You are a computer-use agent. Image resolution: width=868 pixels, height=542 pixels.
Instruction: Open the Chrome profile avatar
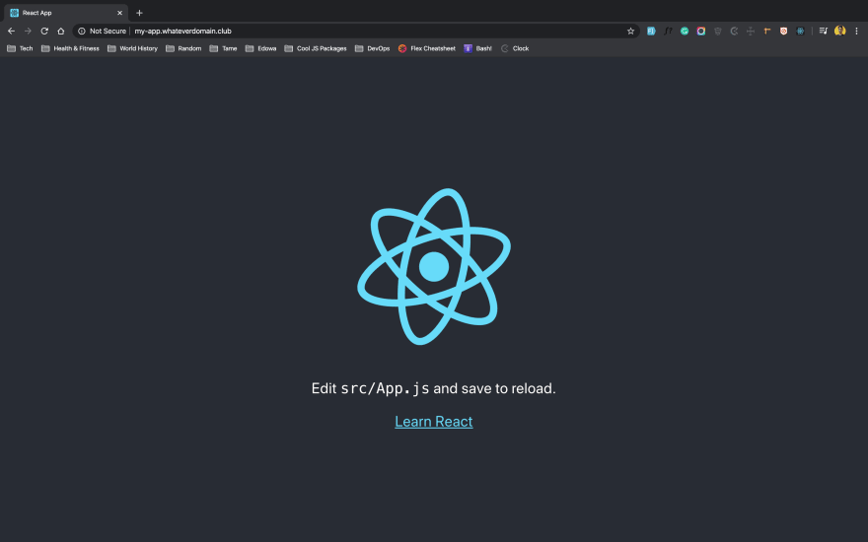coord(839,31)
